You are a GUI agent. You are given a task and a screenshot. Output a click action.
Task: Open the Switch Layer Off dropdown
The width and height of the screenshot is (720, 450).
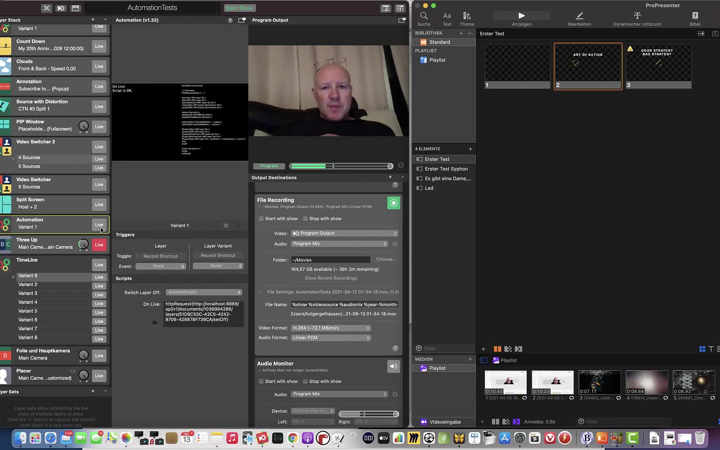tap(204, 292)
